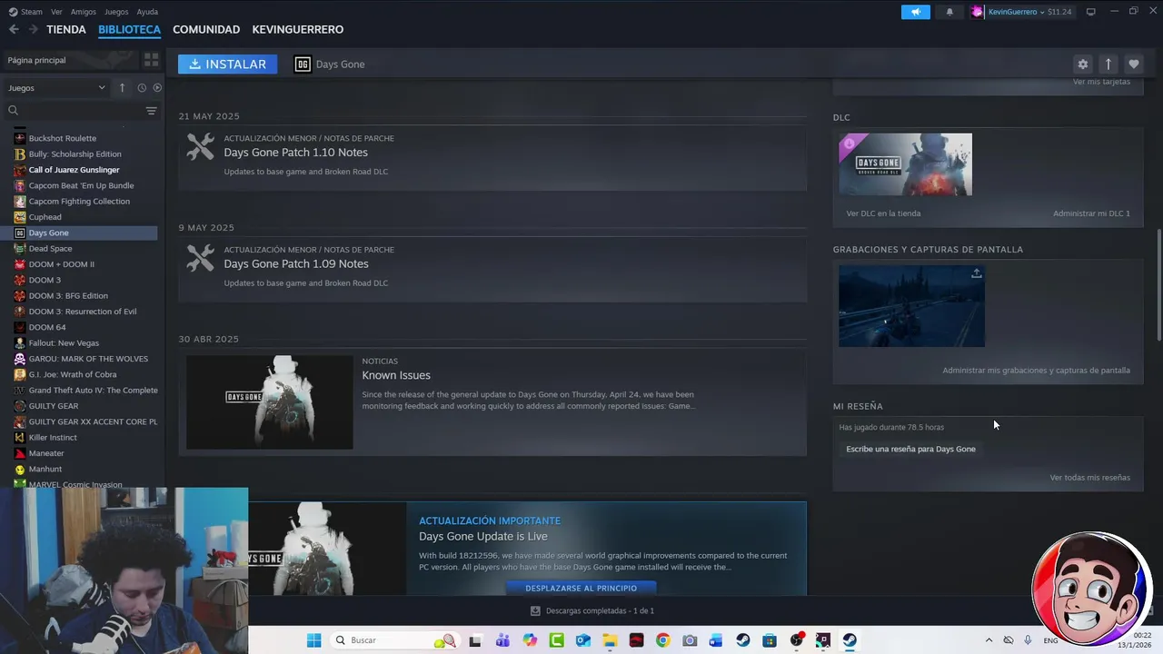1163x654 pixels.
Task: Click the library search input field
Action: tap(80, 111)
